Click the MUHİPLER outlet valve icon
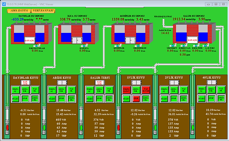Viewport: 229px width, 141px height. coord(118,45)
